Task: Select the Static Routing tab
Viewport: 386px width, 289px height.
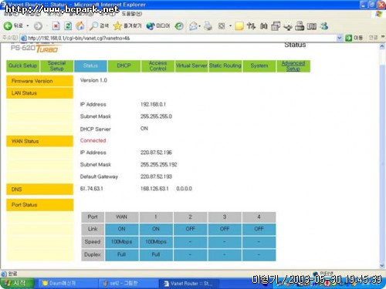Action: [x=225, y=66]
